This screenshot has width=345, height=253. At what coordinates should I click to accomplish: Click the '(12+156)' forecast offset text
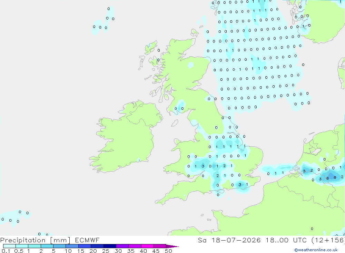coord(328,240)
